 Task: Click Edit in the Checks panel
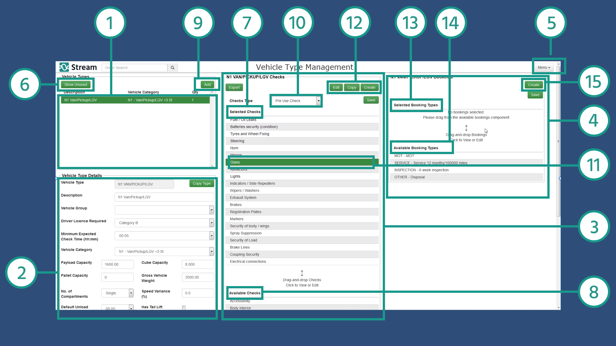pos(336,87)
